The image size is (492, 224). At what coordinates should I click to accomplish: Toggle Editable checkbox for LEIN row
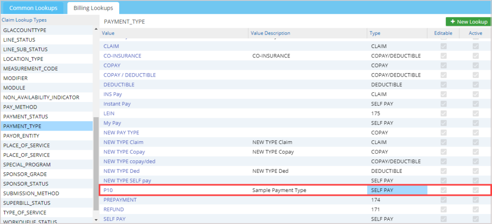(x=443, y=113)
